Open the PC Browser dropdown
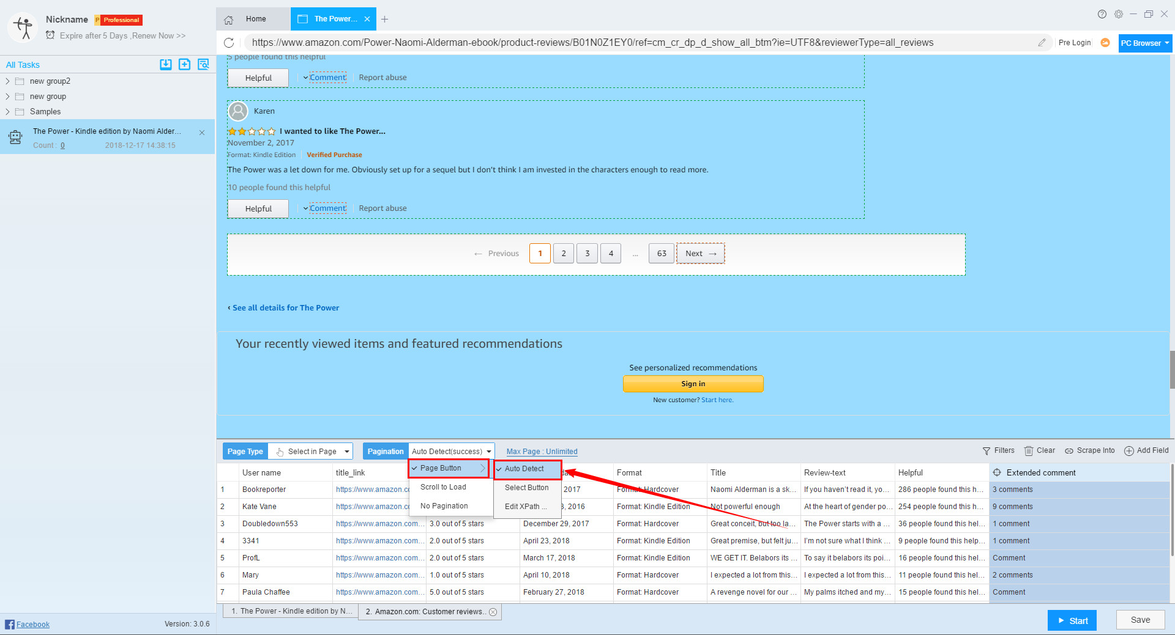 [1145, 43]
